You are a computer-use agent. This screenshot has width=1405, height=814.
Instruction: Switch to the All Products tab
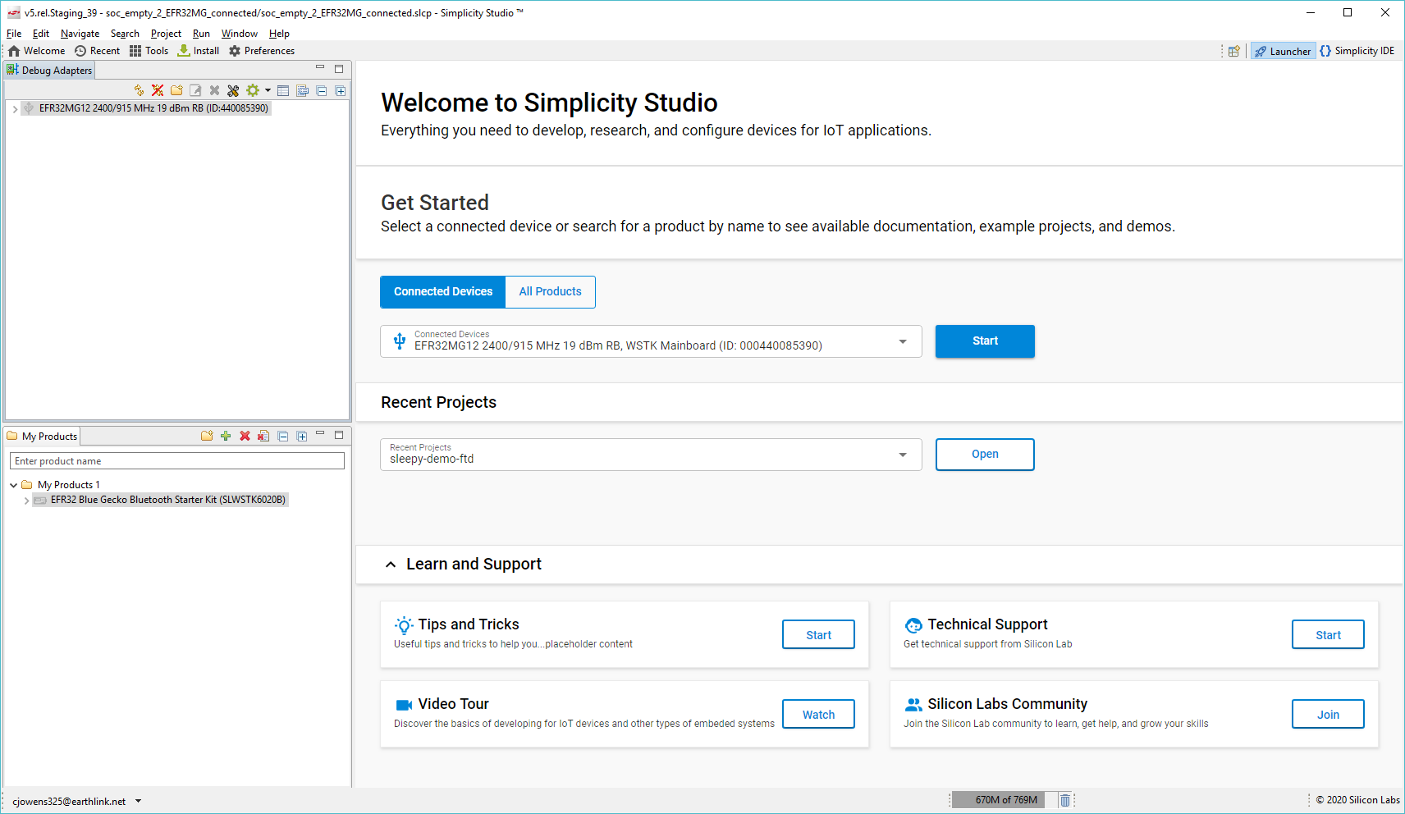point(550,291)
